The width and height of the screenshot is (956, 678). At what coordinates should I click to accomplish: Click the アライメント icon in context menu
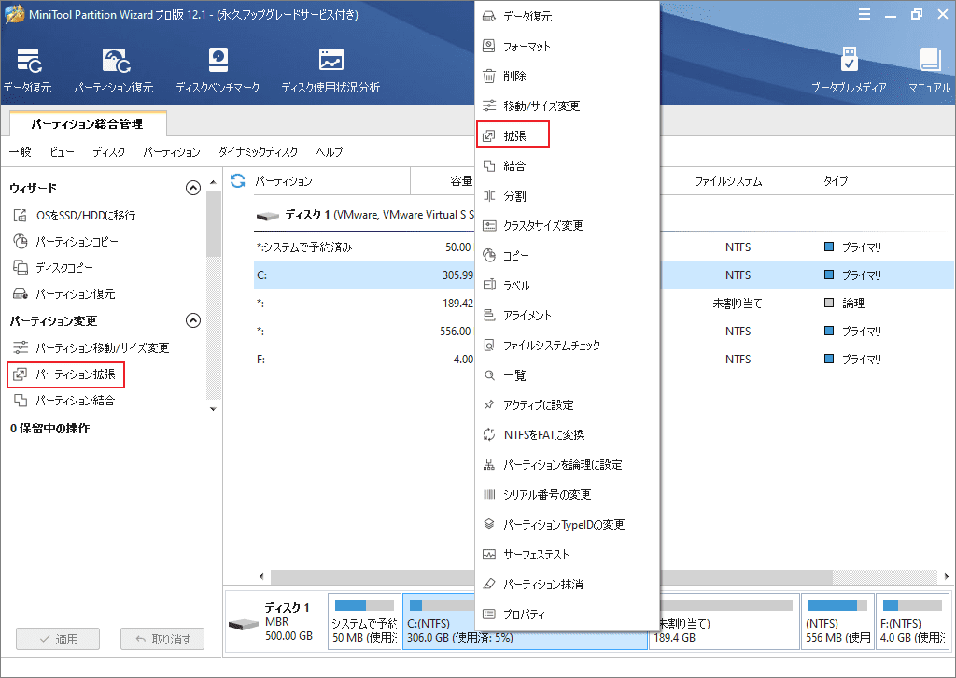coord(489,316)
